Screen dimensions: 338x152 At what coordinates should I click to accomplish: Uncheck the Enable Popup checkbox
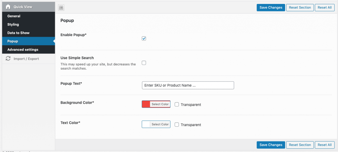click(144, 39)
